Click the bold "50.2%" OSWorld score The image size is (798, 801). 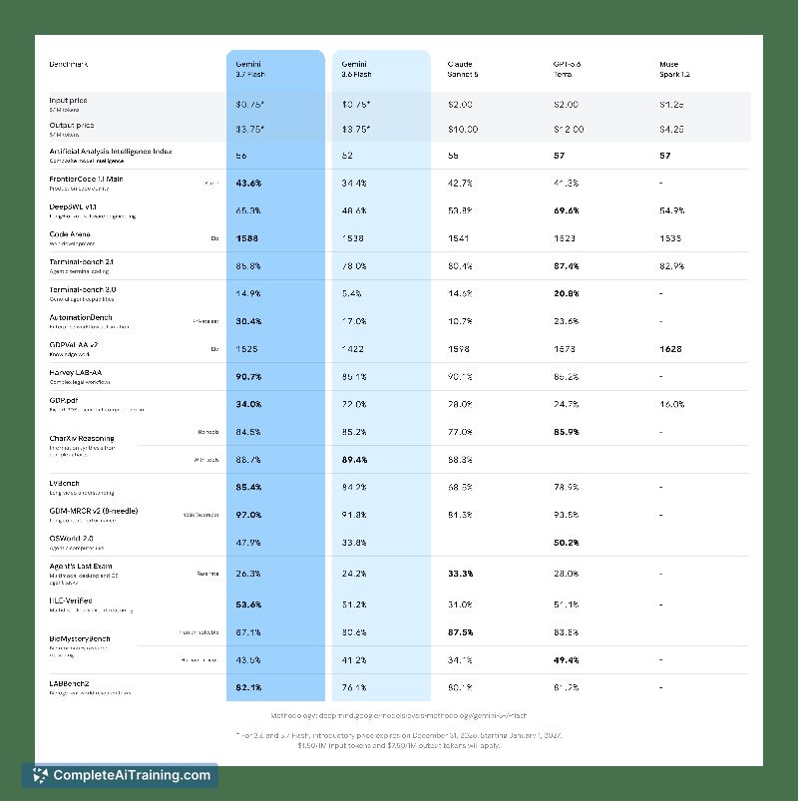(x=566, y=543)
